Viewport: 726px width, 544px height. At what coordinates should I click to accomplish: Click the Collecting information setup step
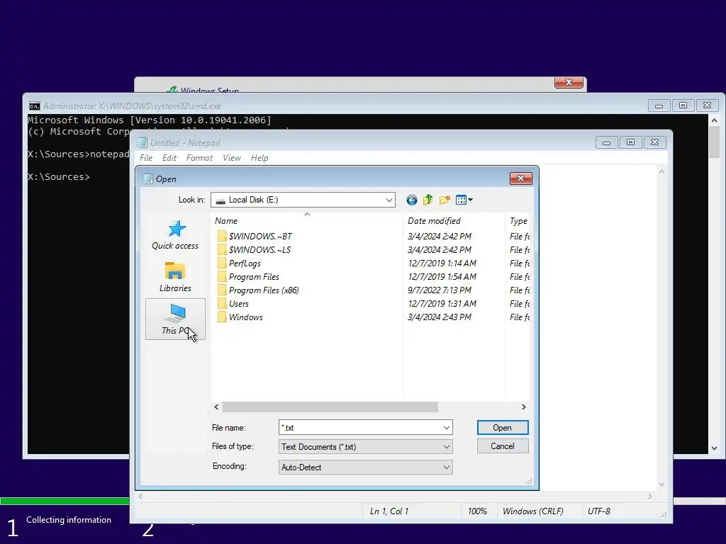(69, 520)
